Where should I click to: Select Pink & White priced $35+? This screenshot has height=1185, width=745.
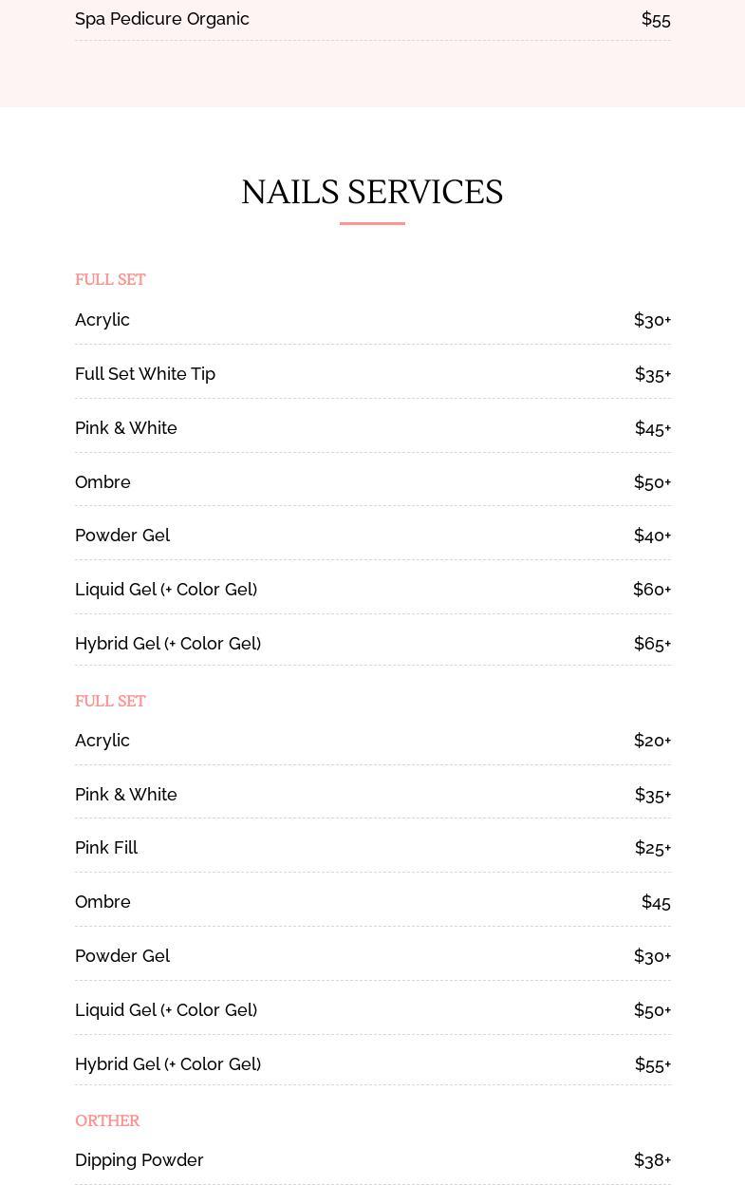coord(126,795)
